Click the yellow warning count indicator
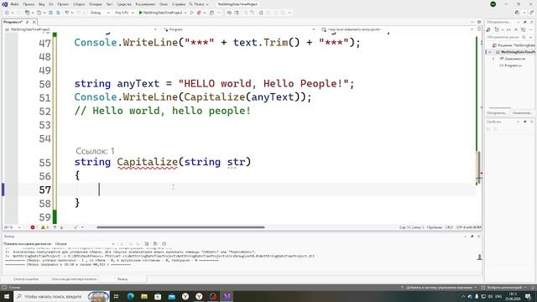This screenshot has height=302, width=537. 44,227
